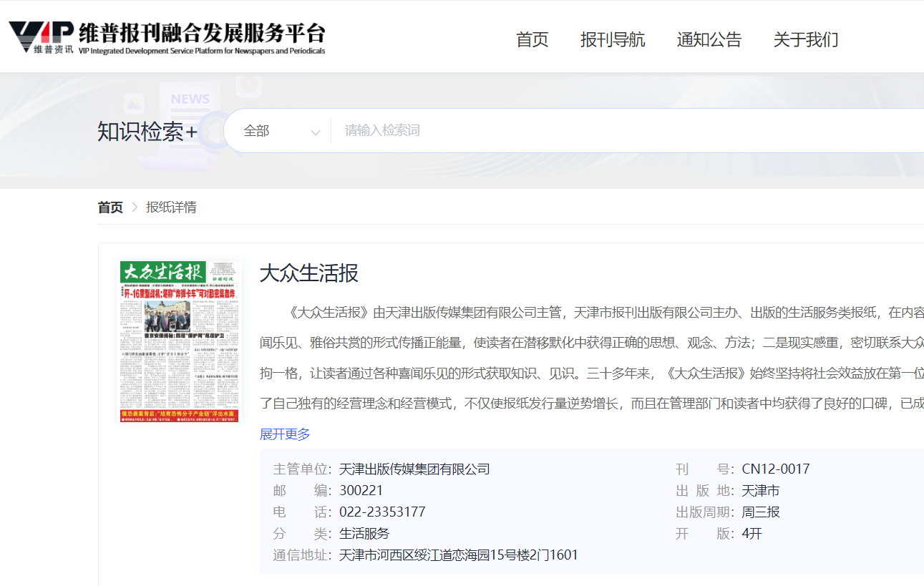924x586 pixels.
Task: Click the 首页 breadcrumb link
Action: 110,207
